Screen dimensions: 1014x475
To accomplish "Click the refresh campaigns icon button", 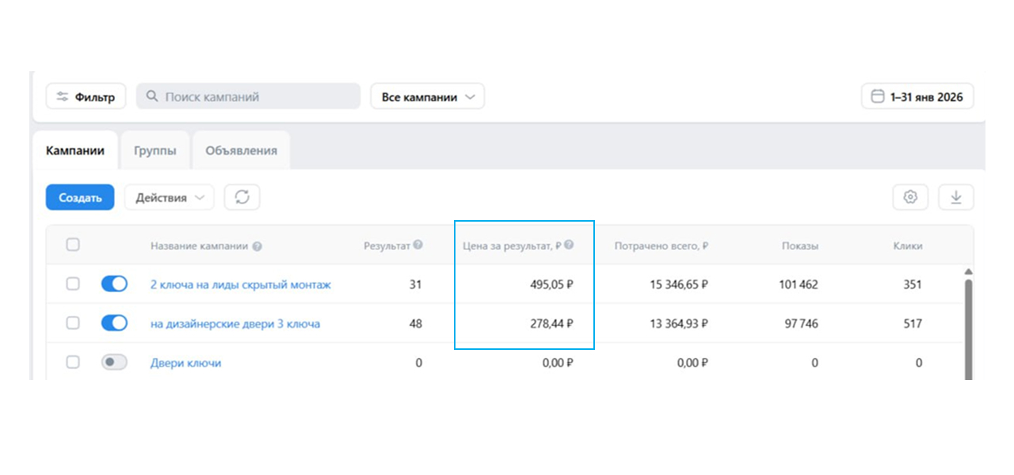I will point(242,197).
